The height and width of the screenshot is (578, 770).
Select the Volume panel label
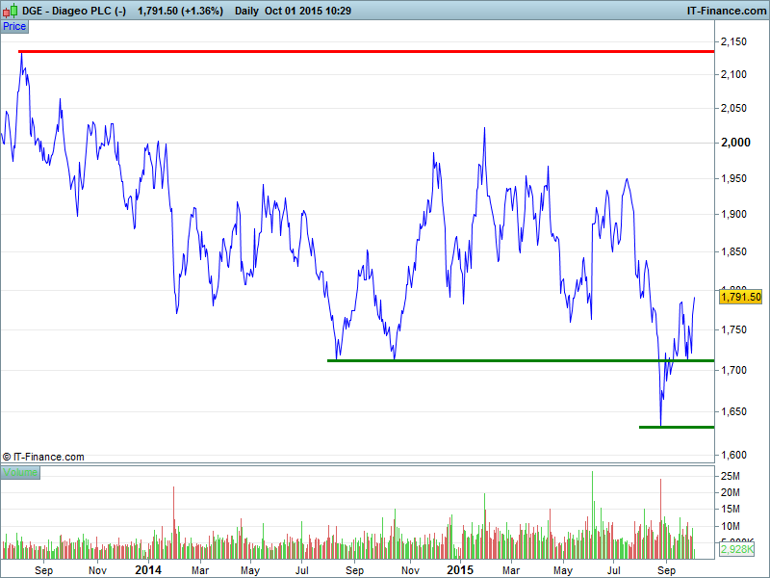click(20, 472)
